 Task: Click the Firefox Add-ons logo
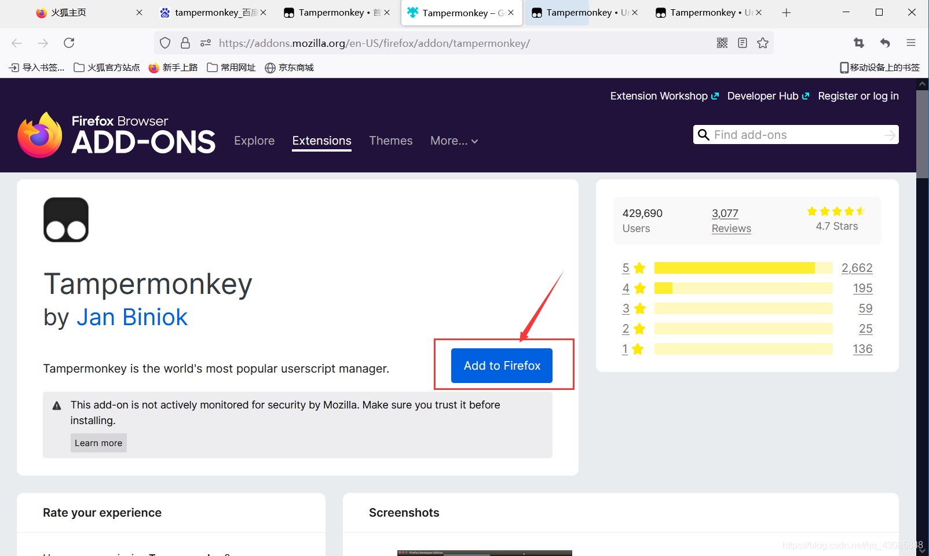pyautogui.click(x=116, y=135)
